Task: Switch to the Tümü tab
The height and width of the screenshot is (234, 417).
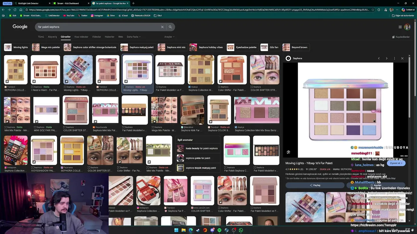Action: click(41, 37)
